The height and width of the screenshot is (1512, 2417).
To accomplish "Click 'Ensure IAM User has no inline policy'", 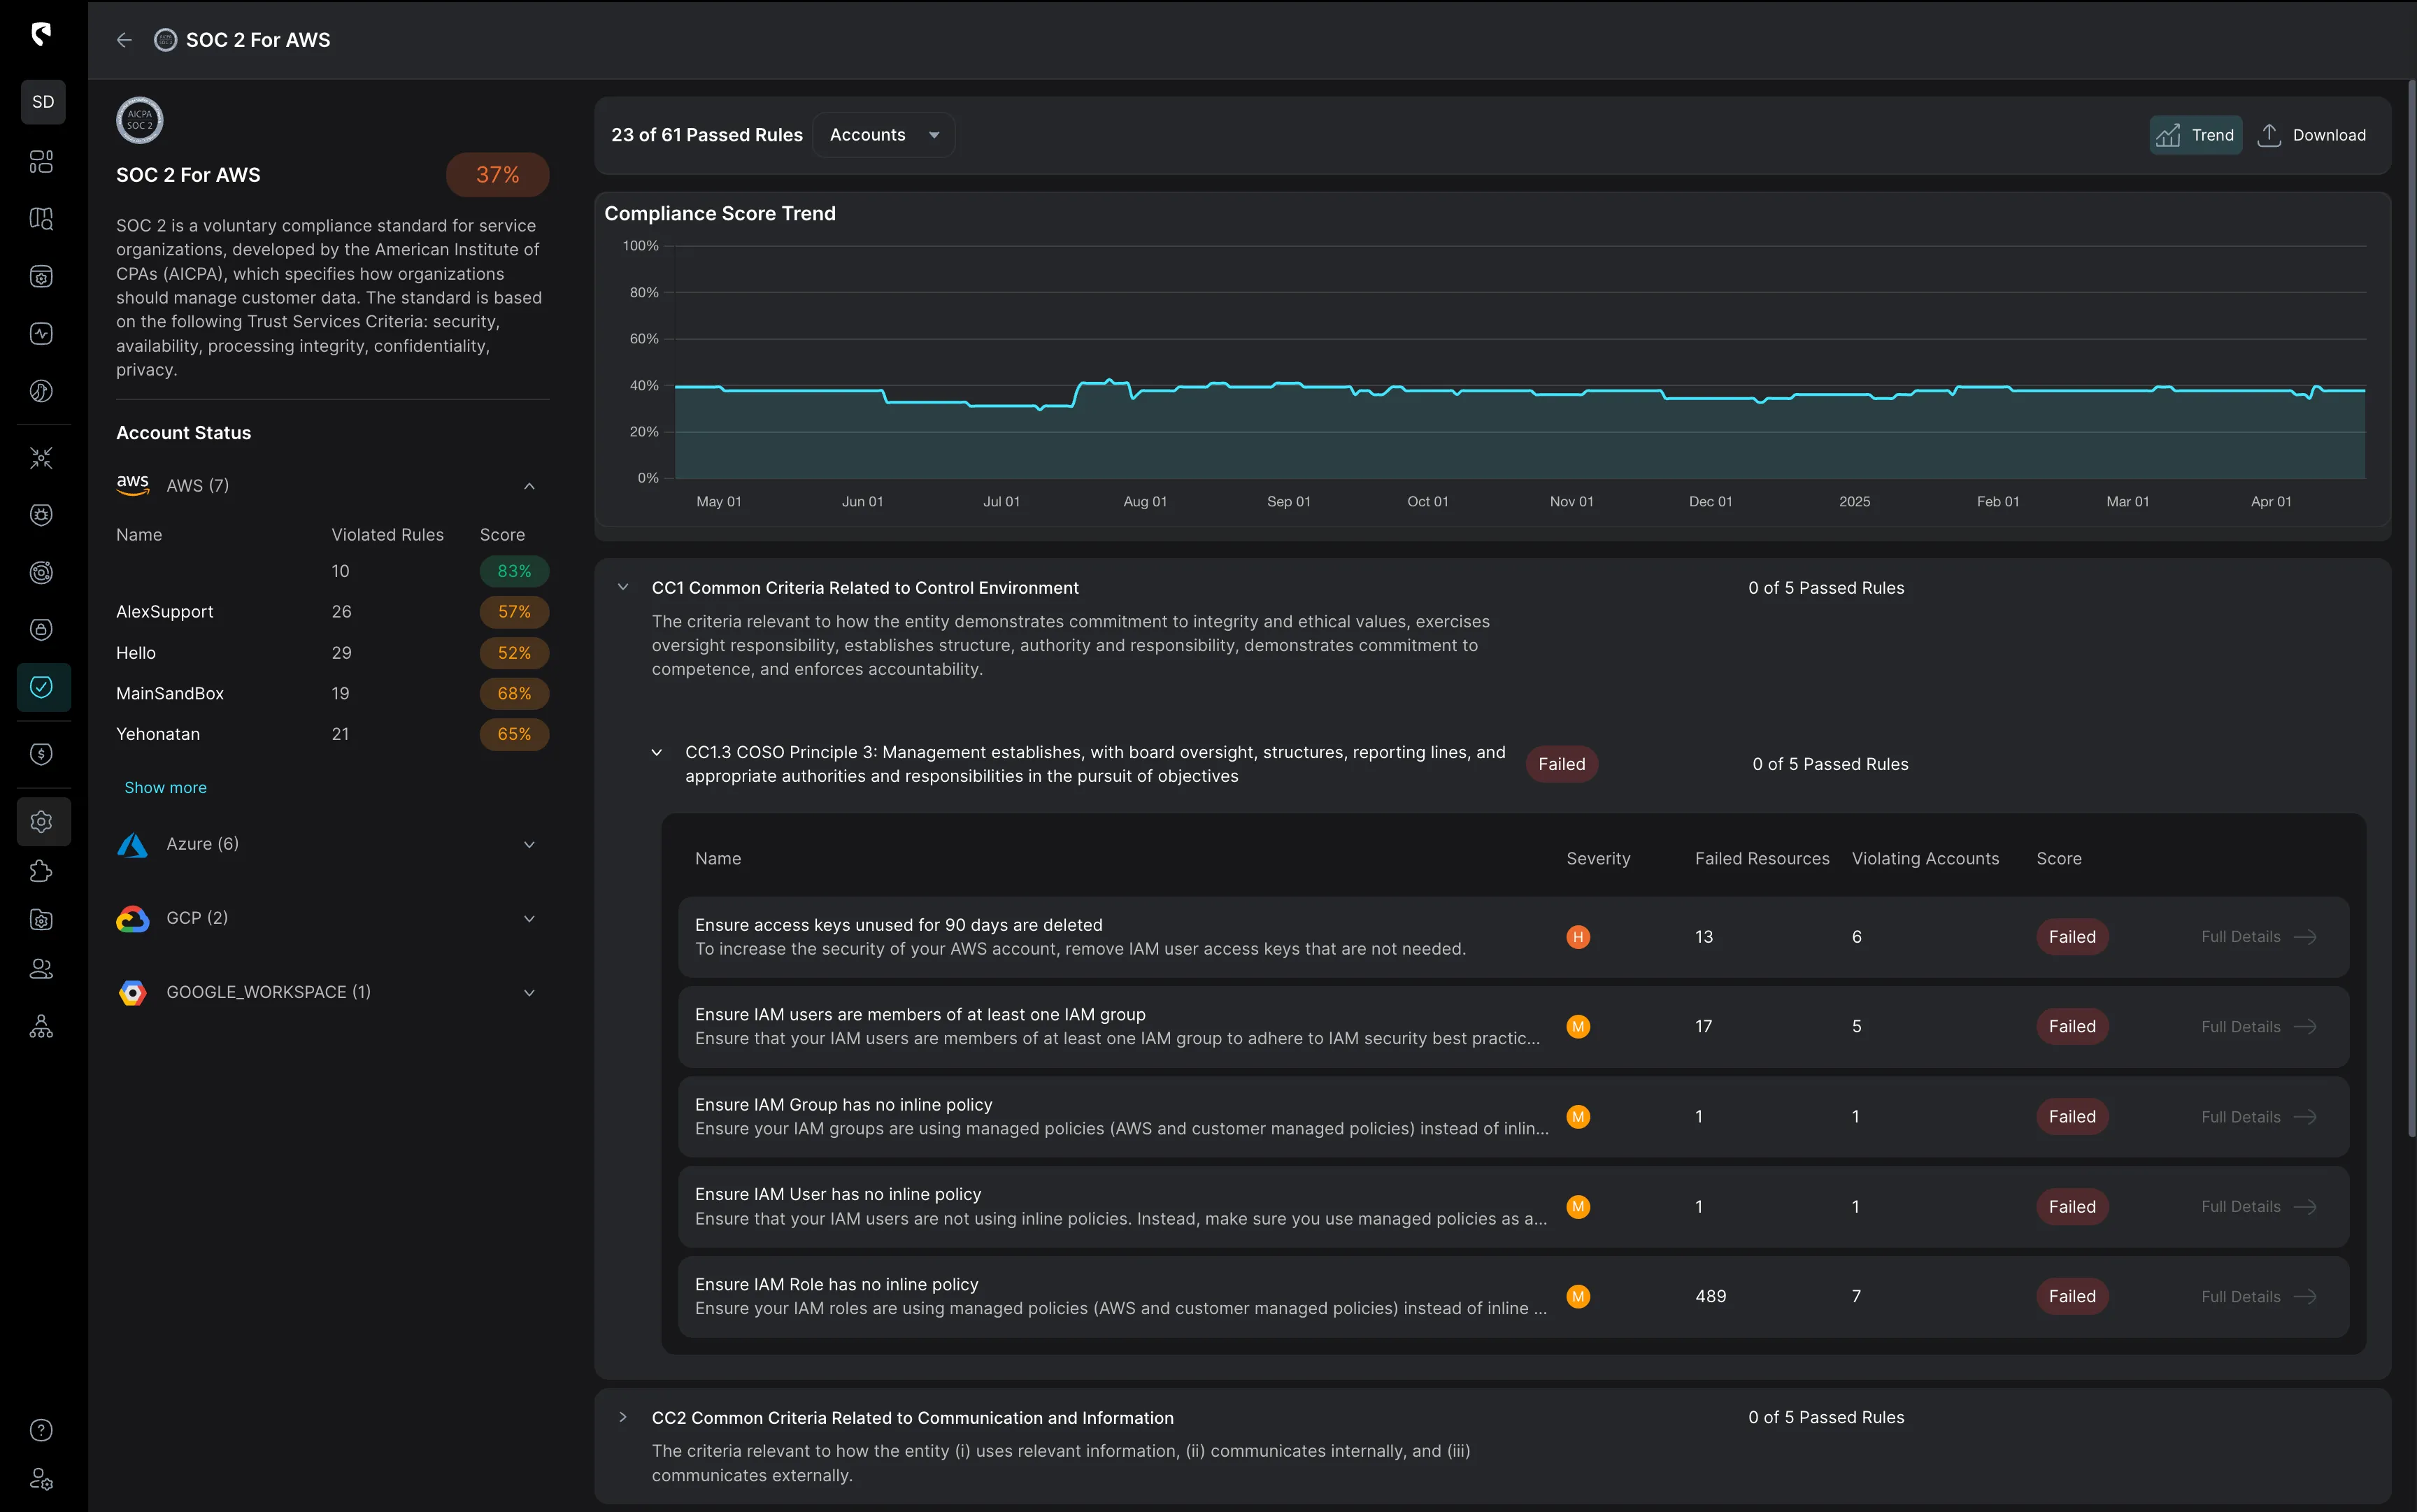I will coord(838,1195).
